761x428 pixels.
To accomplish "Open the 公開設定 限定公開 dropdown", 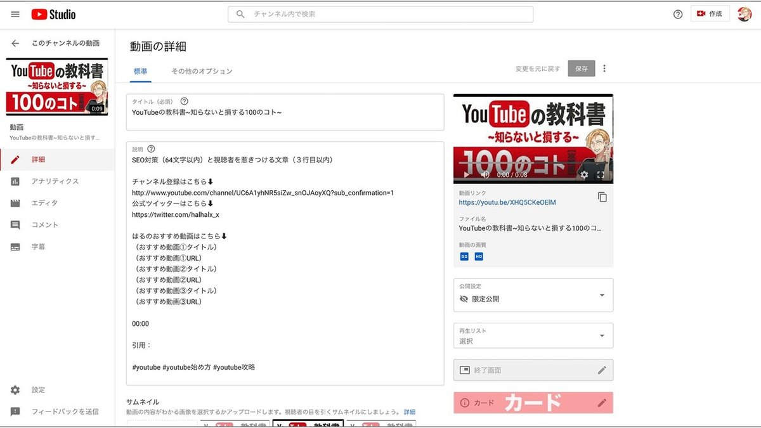I will click(533, 295).
